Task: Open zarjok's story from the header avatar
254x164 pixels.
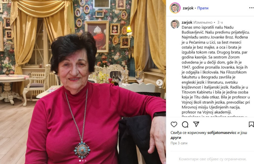Action: pos(175,8)
